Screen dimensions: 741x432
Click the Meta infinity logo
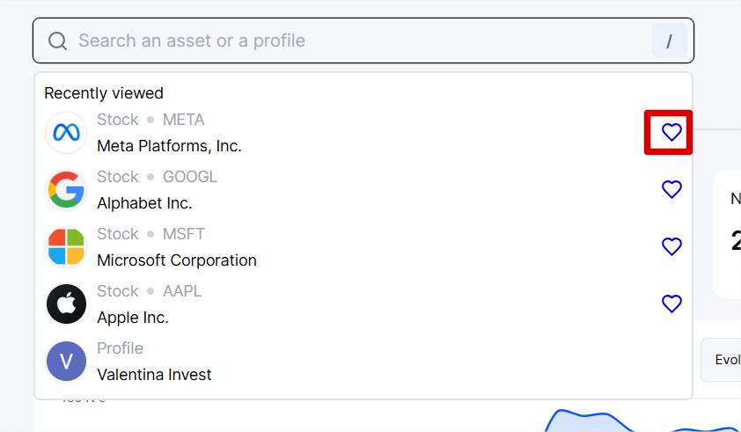click(x=66, y=133)
